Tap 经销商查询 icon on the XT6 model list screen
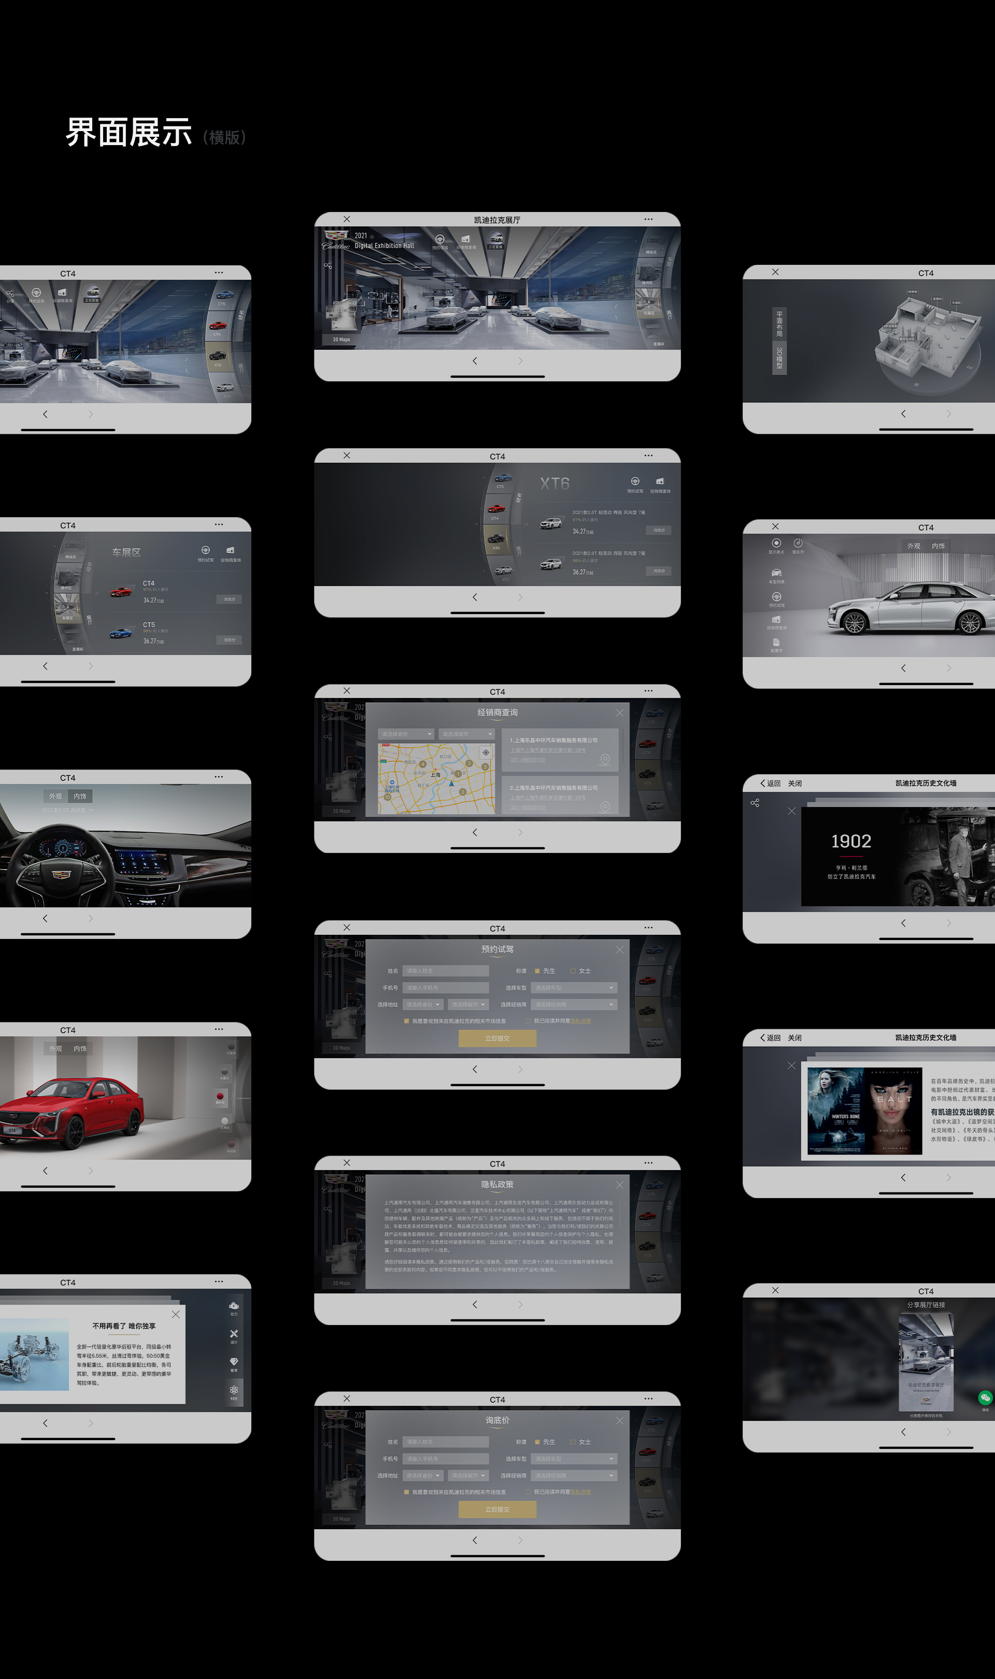The image size is (995, 1679). (660, 481)
